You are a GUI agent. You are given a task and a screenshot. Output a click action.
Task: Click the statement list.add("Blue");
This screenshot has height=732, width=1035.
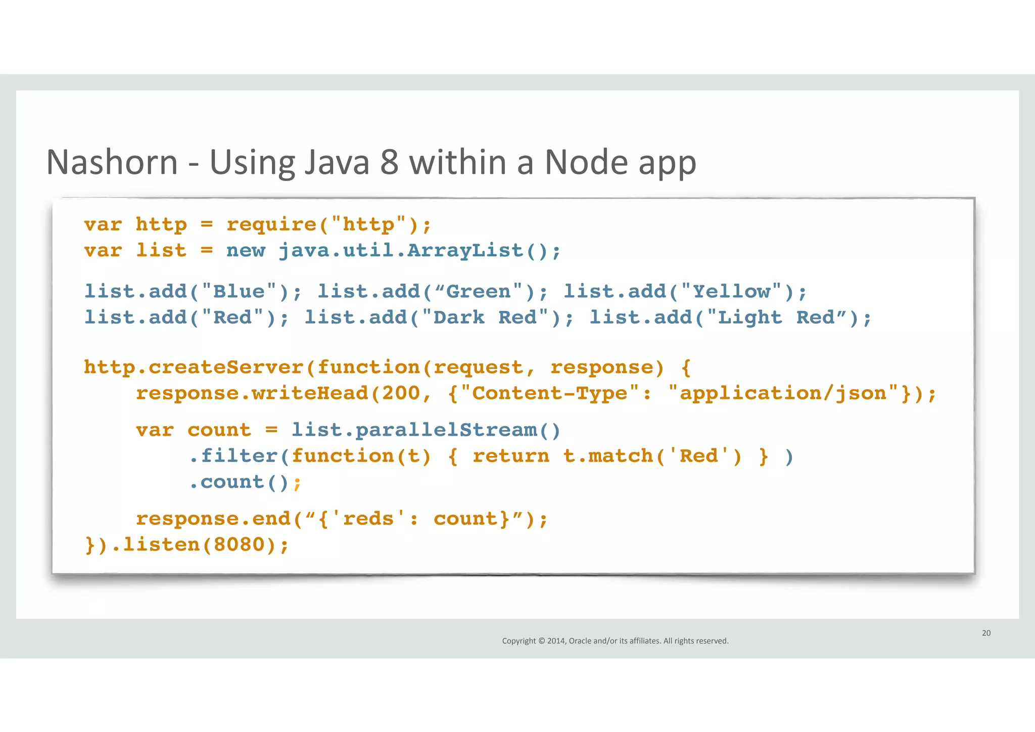[193, 292]
